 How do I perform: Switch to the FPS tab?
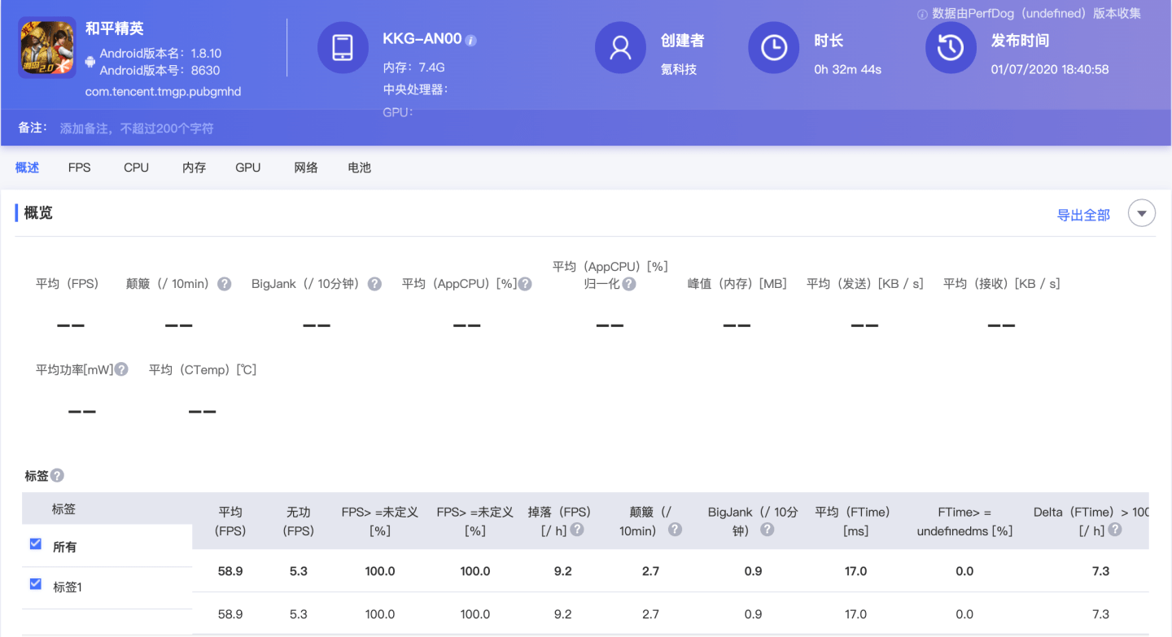(x=80, y=168)
